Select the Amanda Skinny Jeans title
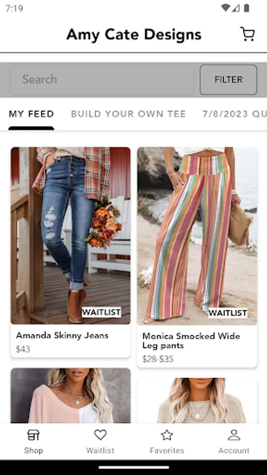 click(62, 335)
